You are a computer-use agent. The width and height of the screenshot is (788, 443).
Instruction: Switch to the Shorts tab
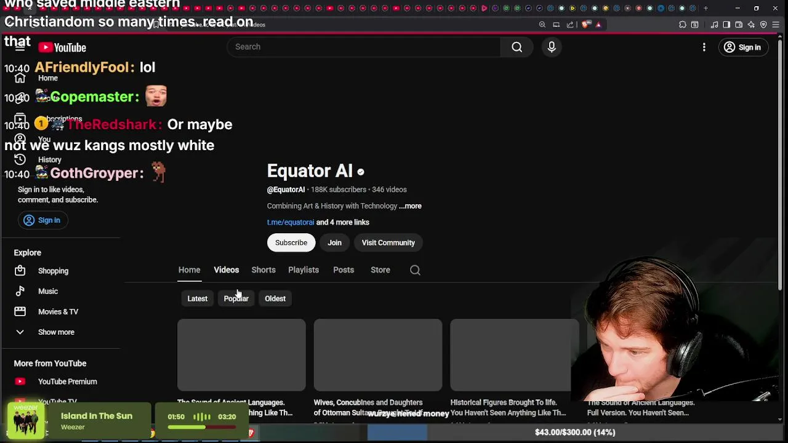click(x=263, y=270)
